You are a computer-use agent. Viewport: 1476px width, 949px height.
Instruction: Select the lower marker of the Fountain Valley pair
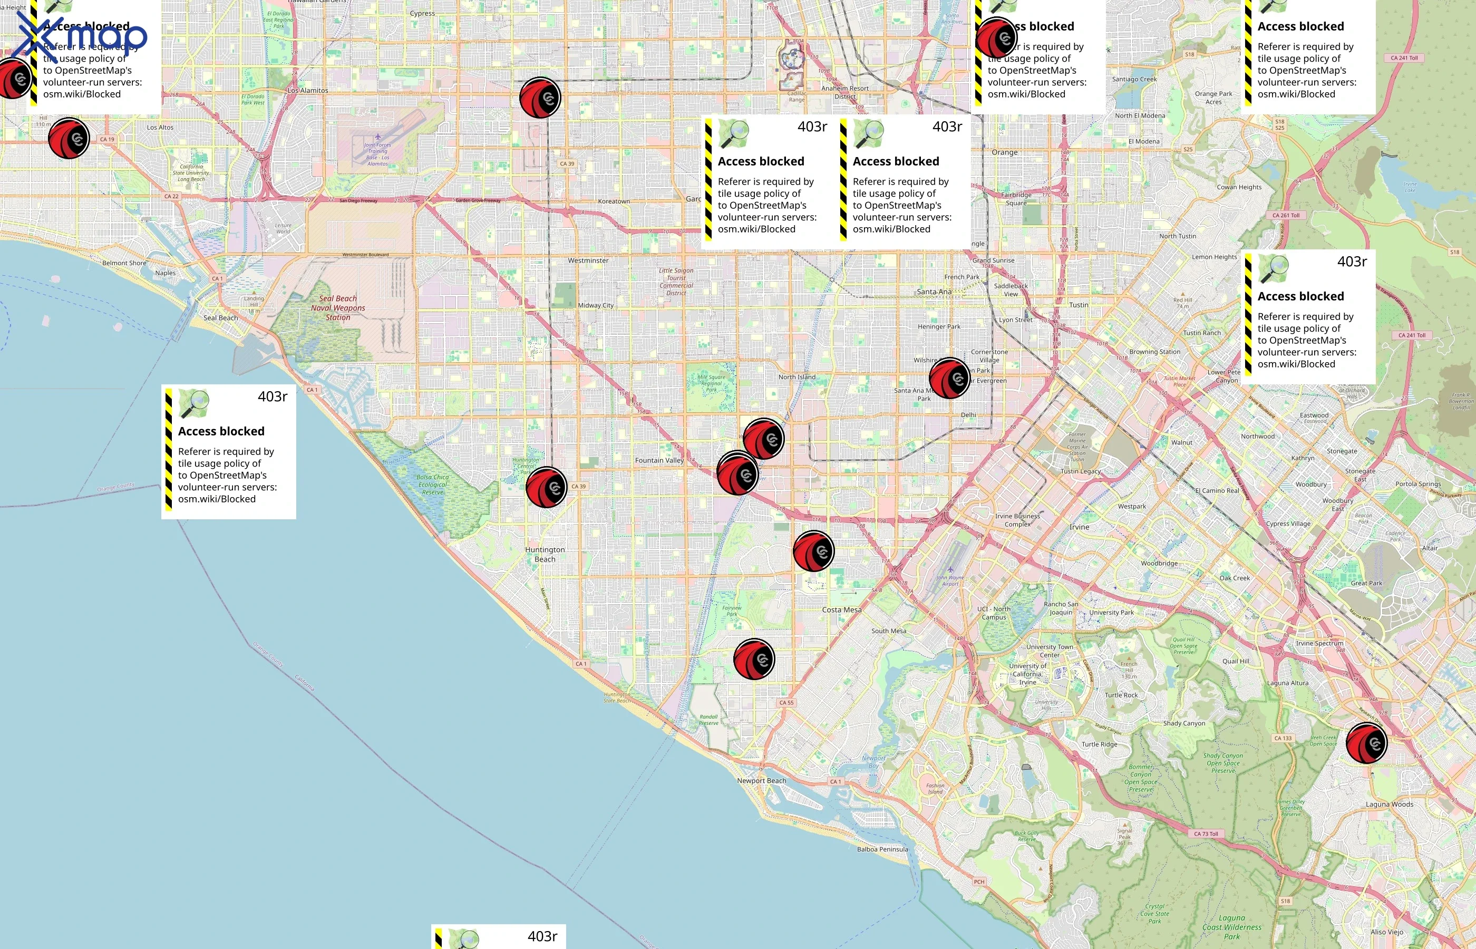click(x=737, y=473)
